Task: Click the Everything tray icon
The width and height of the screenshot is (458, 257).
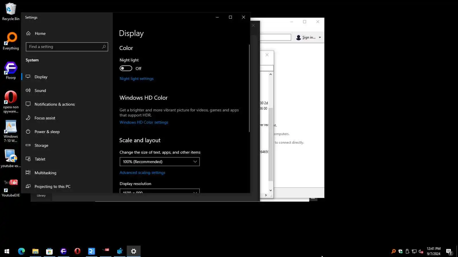Action: click(394, 251)
